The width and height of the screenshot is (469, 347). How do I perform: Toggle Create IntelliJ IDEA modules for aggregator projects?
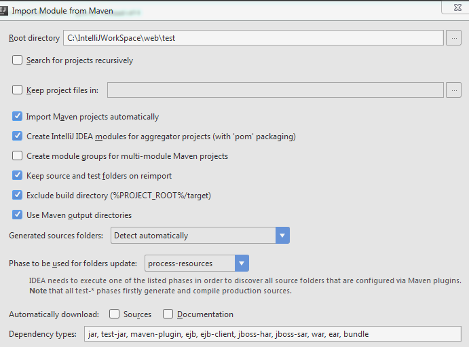click(x=17, y=136)
